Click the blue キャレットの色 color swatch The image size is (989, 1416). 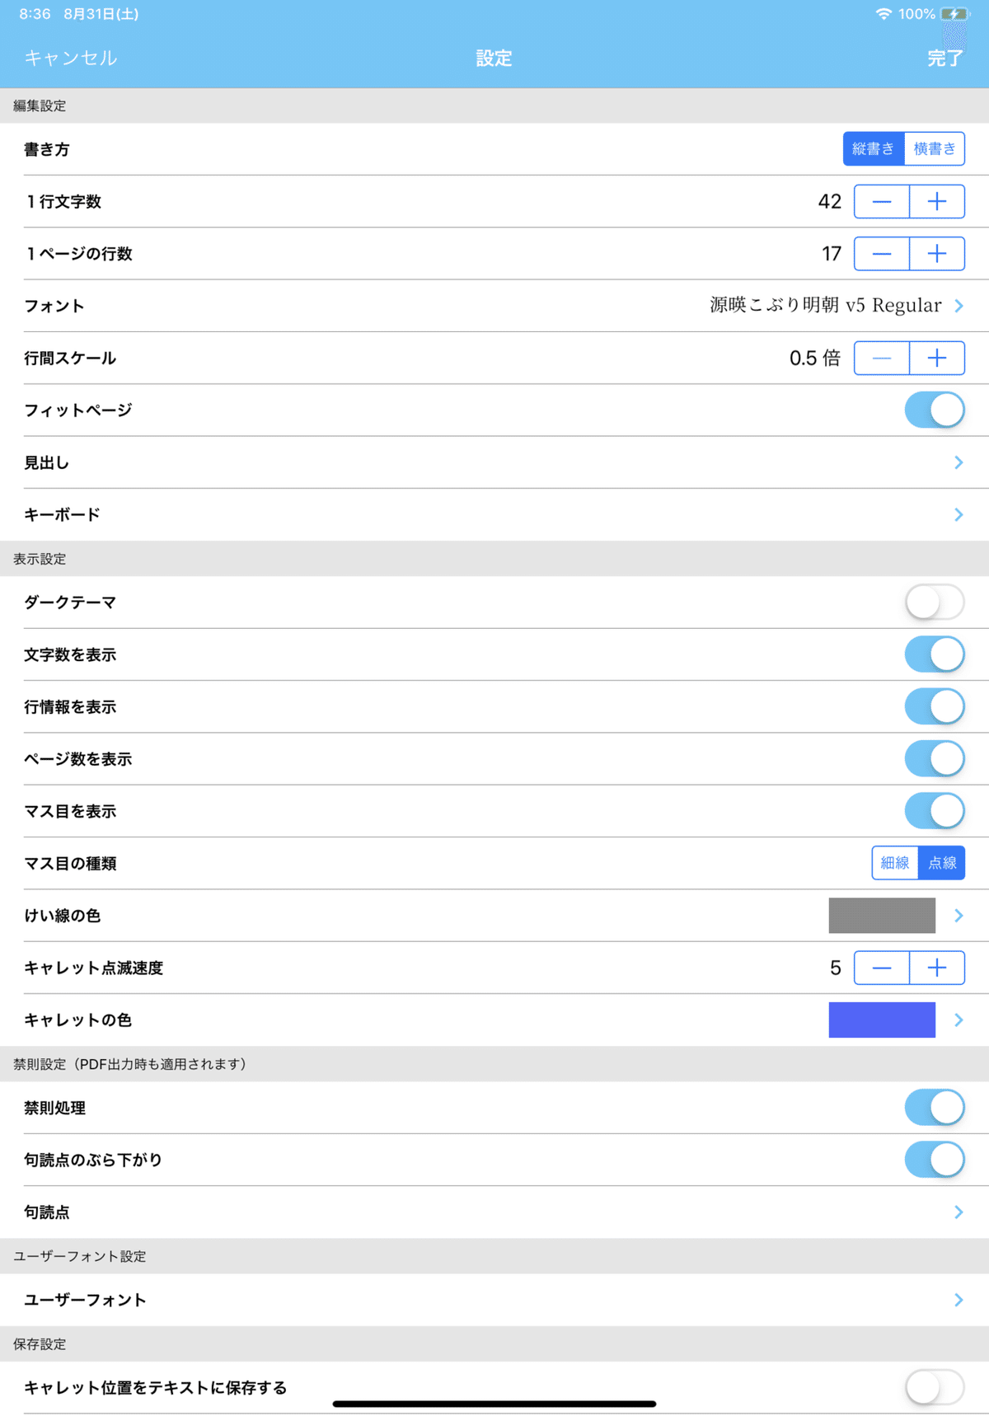882,1020
